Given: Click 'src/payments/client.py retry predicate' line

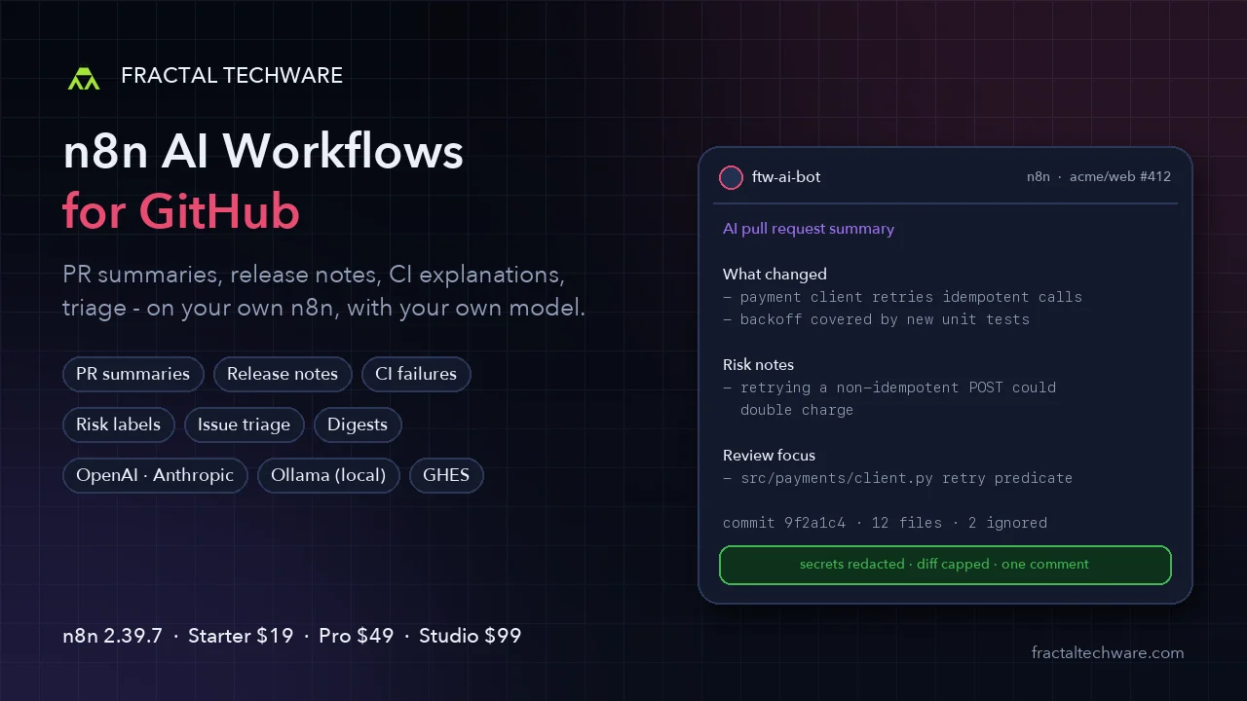Looking at the screenshot, I should point(897,478).
